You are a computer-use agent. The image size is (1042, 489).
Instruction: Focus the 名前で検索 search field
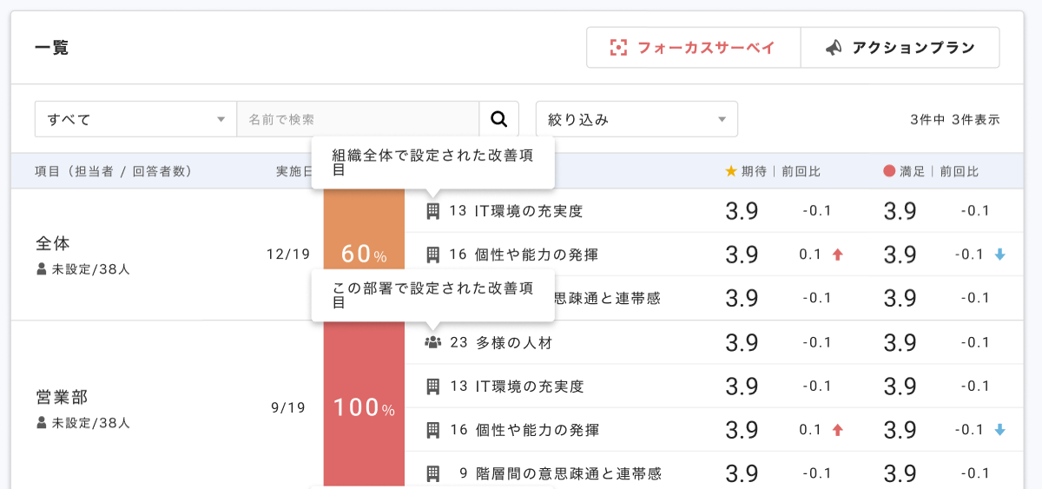357,119
